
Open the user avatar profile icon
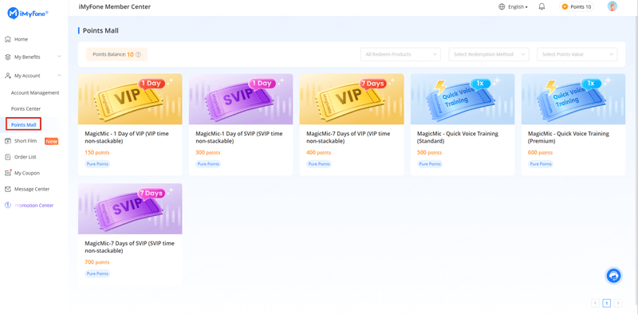[x=612, y=6]
